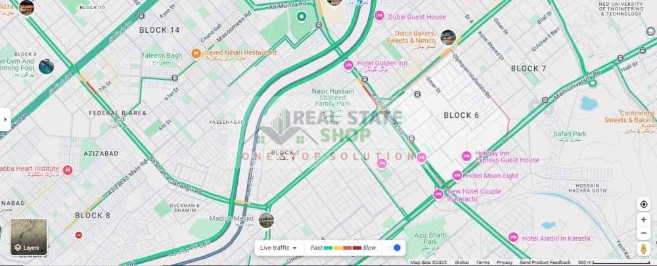The height and width of the screenshot is (266, 657).
Task: Click the traffic speed color legend
Action: [x=344, y=248]
